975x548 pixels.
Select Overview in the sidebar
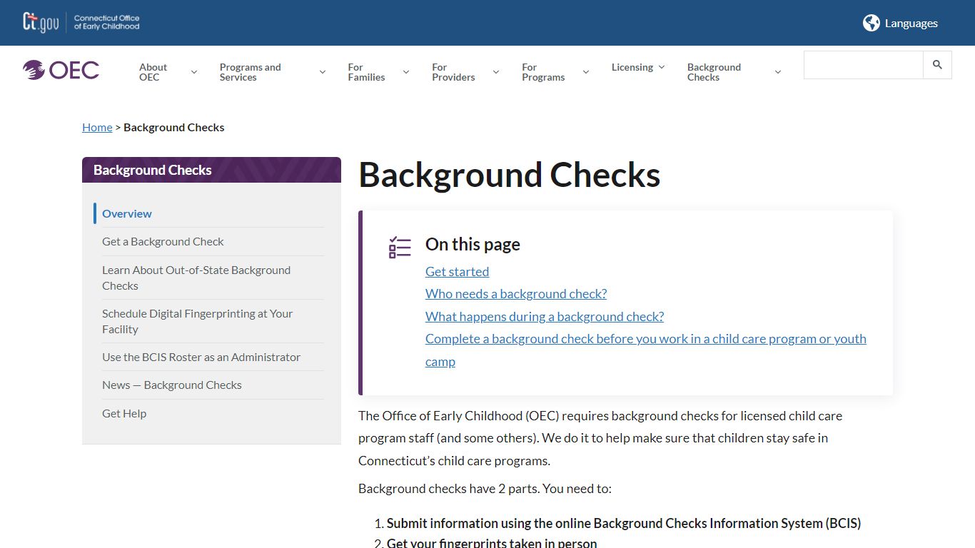point(127,213)
